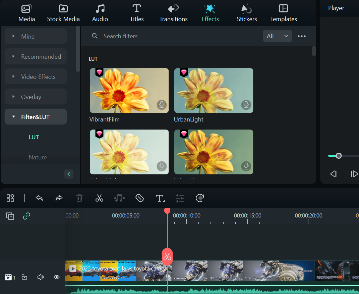The height and width of the screenshot is (294, 359).
Task: Select the UrbanLight LUT thumbnail
Action: point(214,90)
